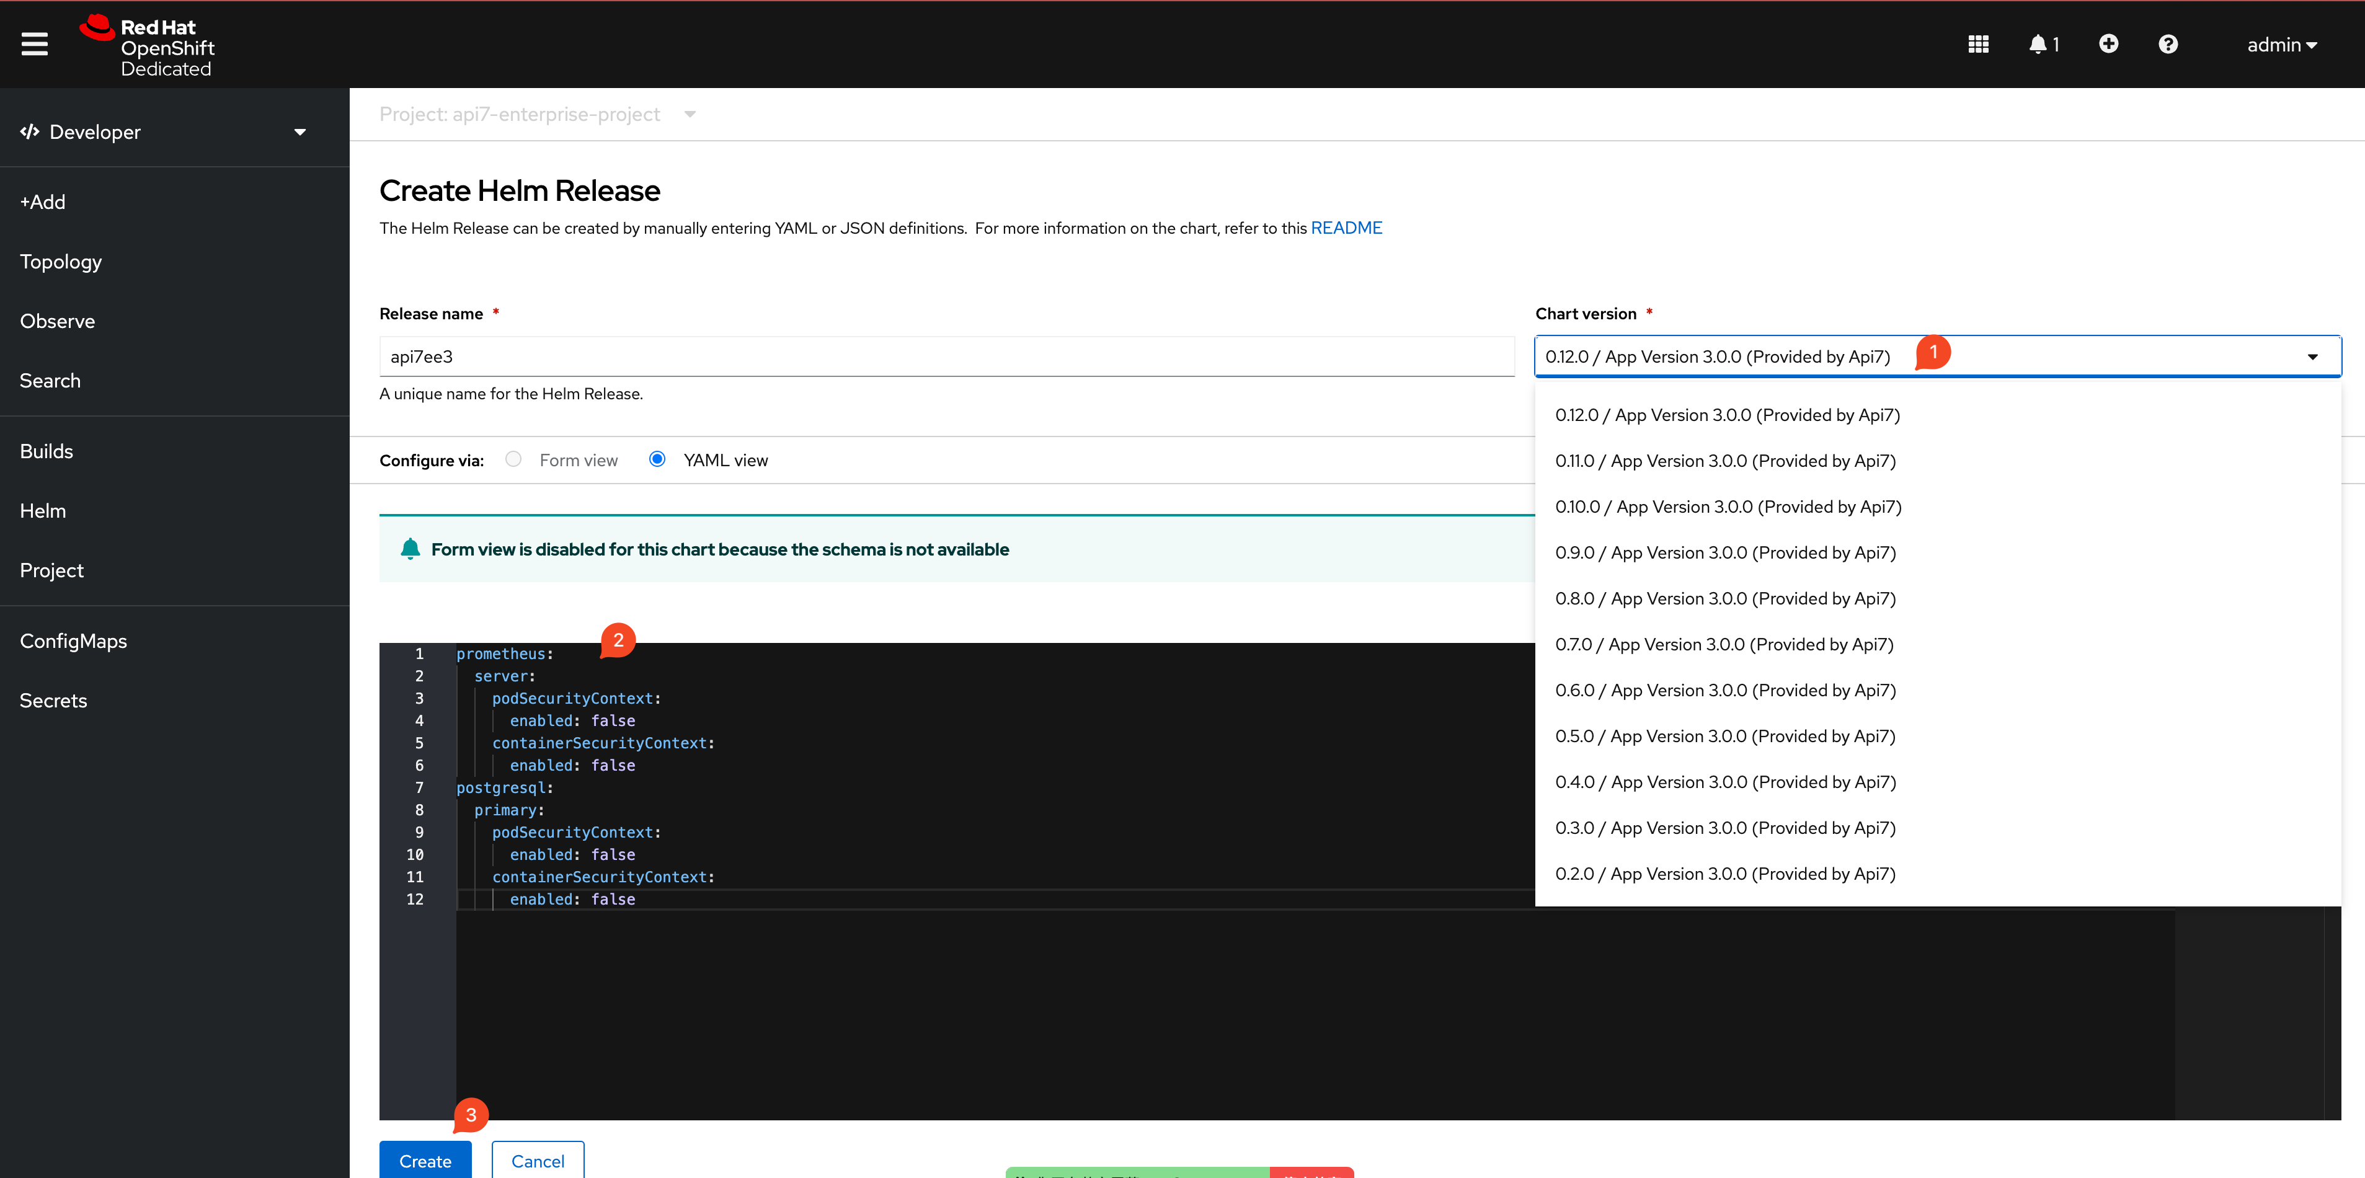Screen dimensions: 2365x1178
Task: Choose chart version 0.4.0
Action: tap(1937, 782)
